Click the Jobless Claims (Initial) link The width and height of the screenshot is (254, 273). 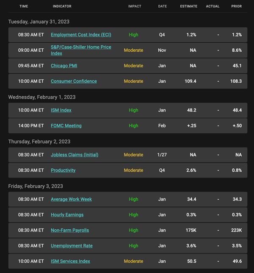point(75,155)
